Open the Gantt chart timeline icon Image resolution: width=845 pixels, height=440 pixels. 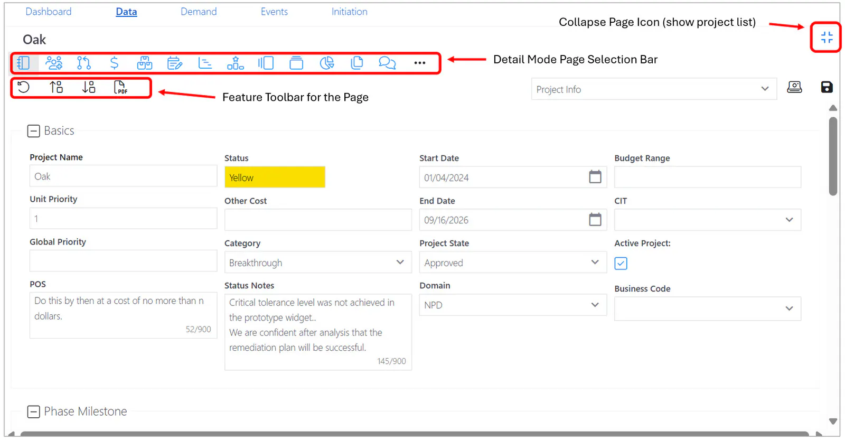pos(205,63)
